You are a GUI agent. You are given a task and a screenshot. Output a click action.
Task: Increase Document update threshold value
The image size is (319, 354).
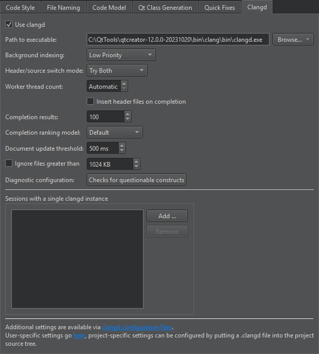[122, 146]
